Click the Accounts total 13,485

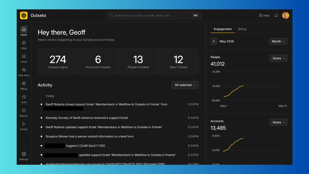(218, 128)
